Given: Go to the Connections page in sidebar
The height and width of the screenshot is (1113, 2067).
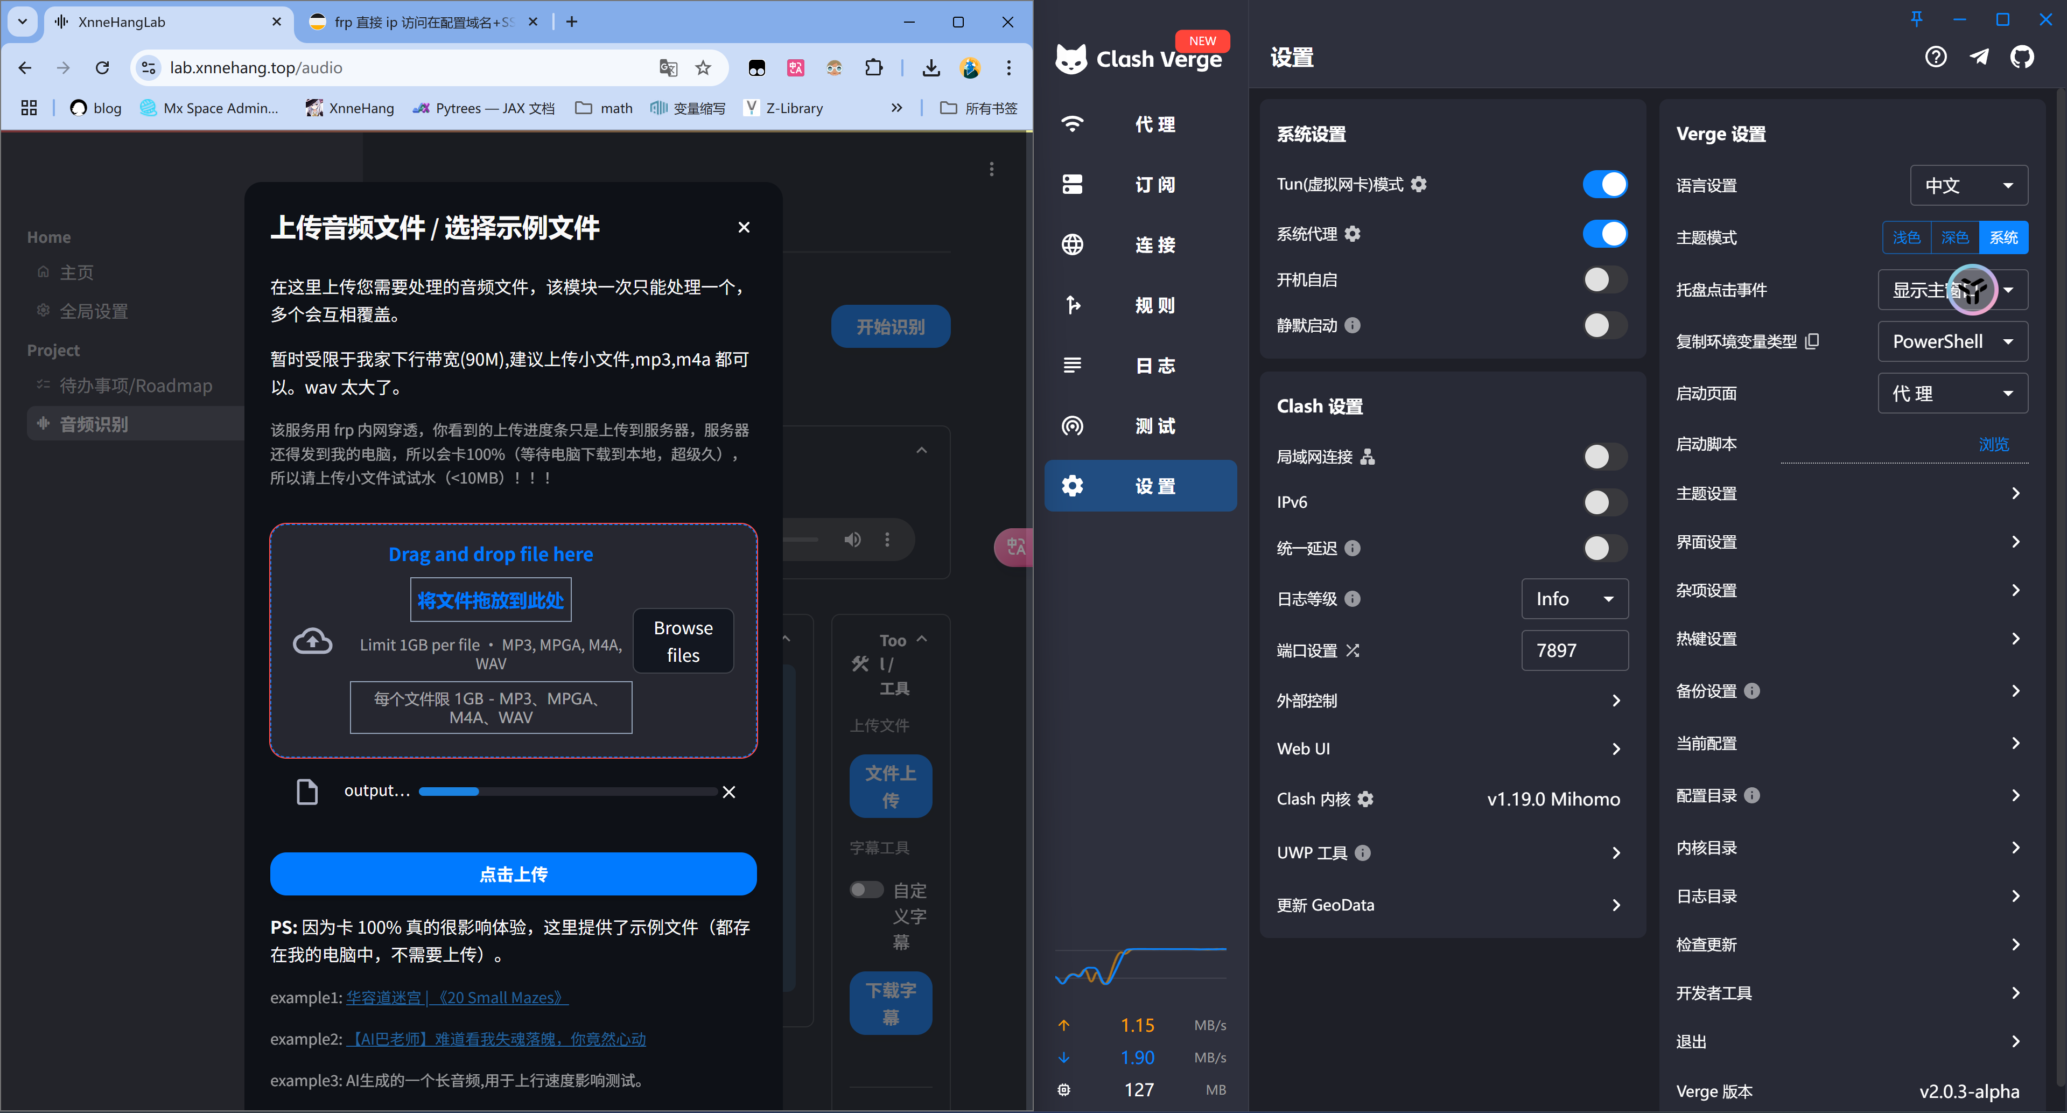Looking at the screenshot, I should pyautogui.click(x=1140, y=245).
